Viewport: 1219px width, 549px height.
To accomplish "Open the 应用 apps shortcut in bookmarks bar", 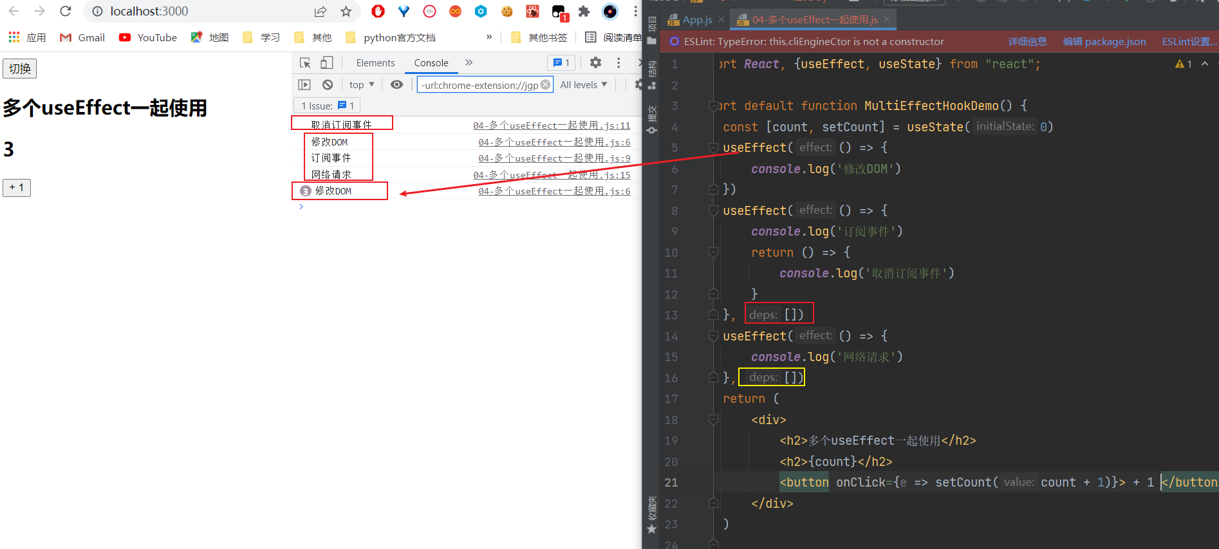I will coord(27,37).
